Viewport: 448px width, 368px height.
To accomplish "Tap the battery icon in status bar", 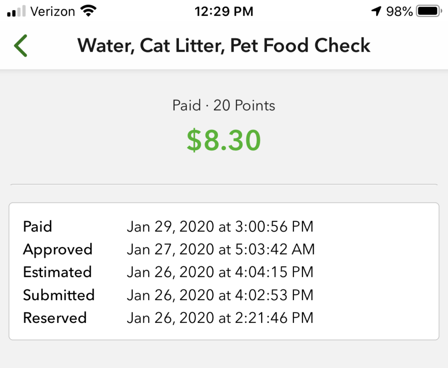I will click(429, 11).
